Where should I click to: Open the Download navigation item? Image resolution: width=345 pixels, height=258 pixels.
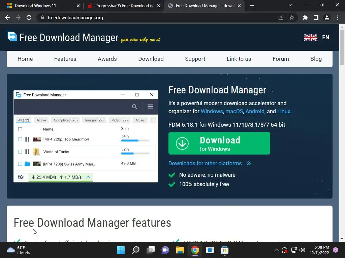pyautogui.click(x=151, y=59)
